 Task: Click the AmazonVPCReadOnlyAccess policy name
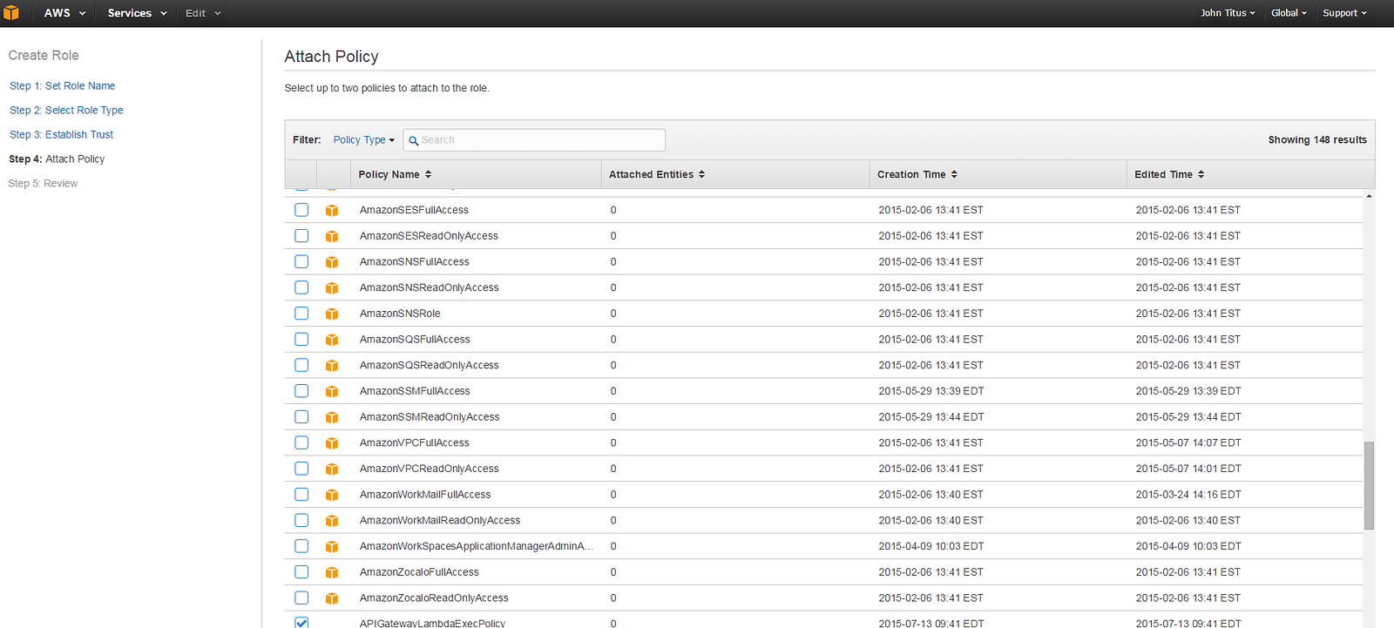pyautogui.click(x=430, y=469)
